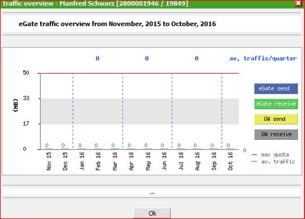Click the 17 value on y-axis
This screenshot has height=219, width=305.
pos(26,124)
